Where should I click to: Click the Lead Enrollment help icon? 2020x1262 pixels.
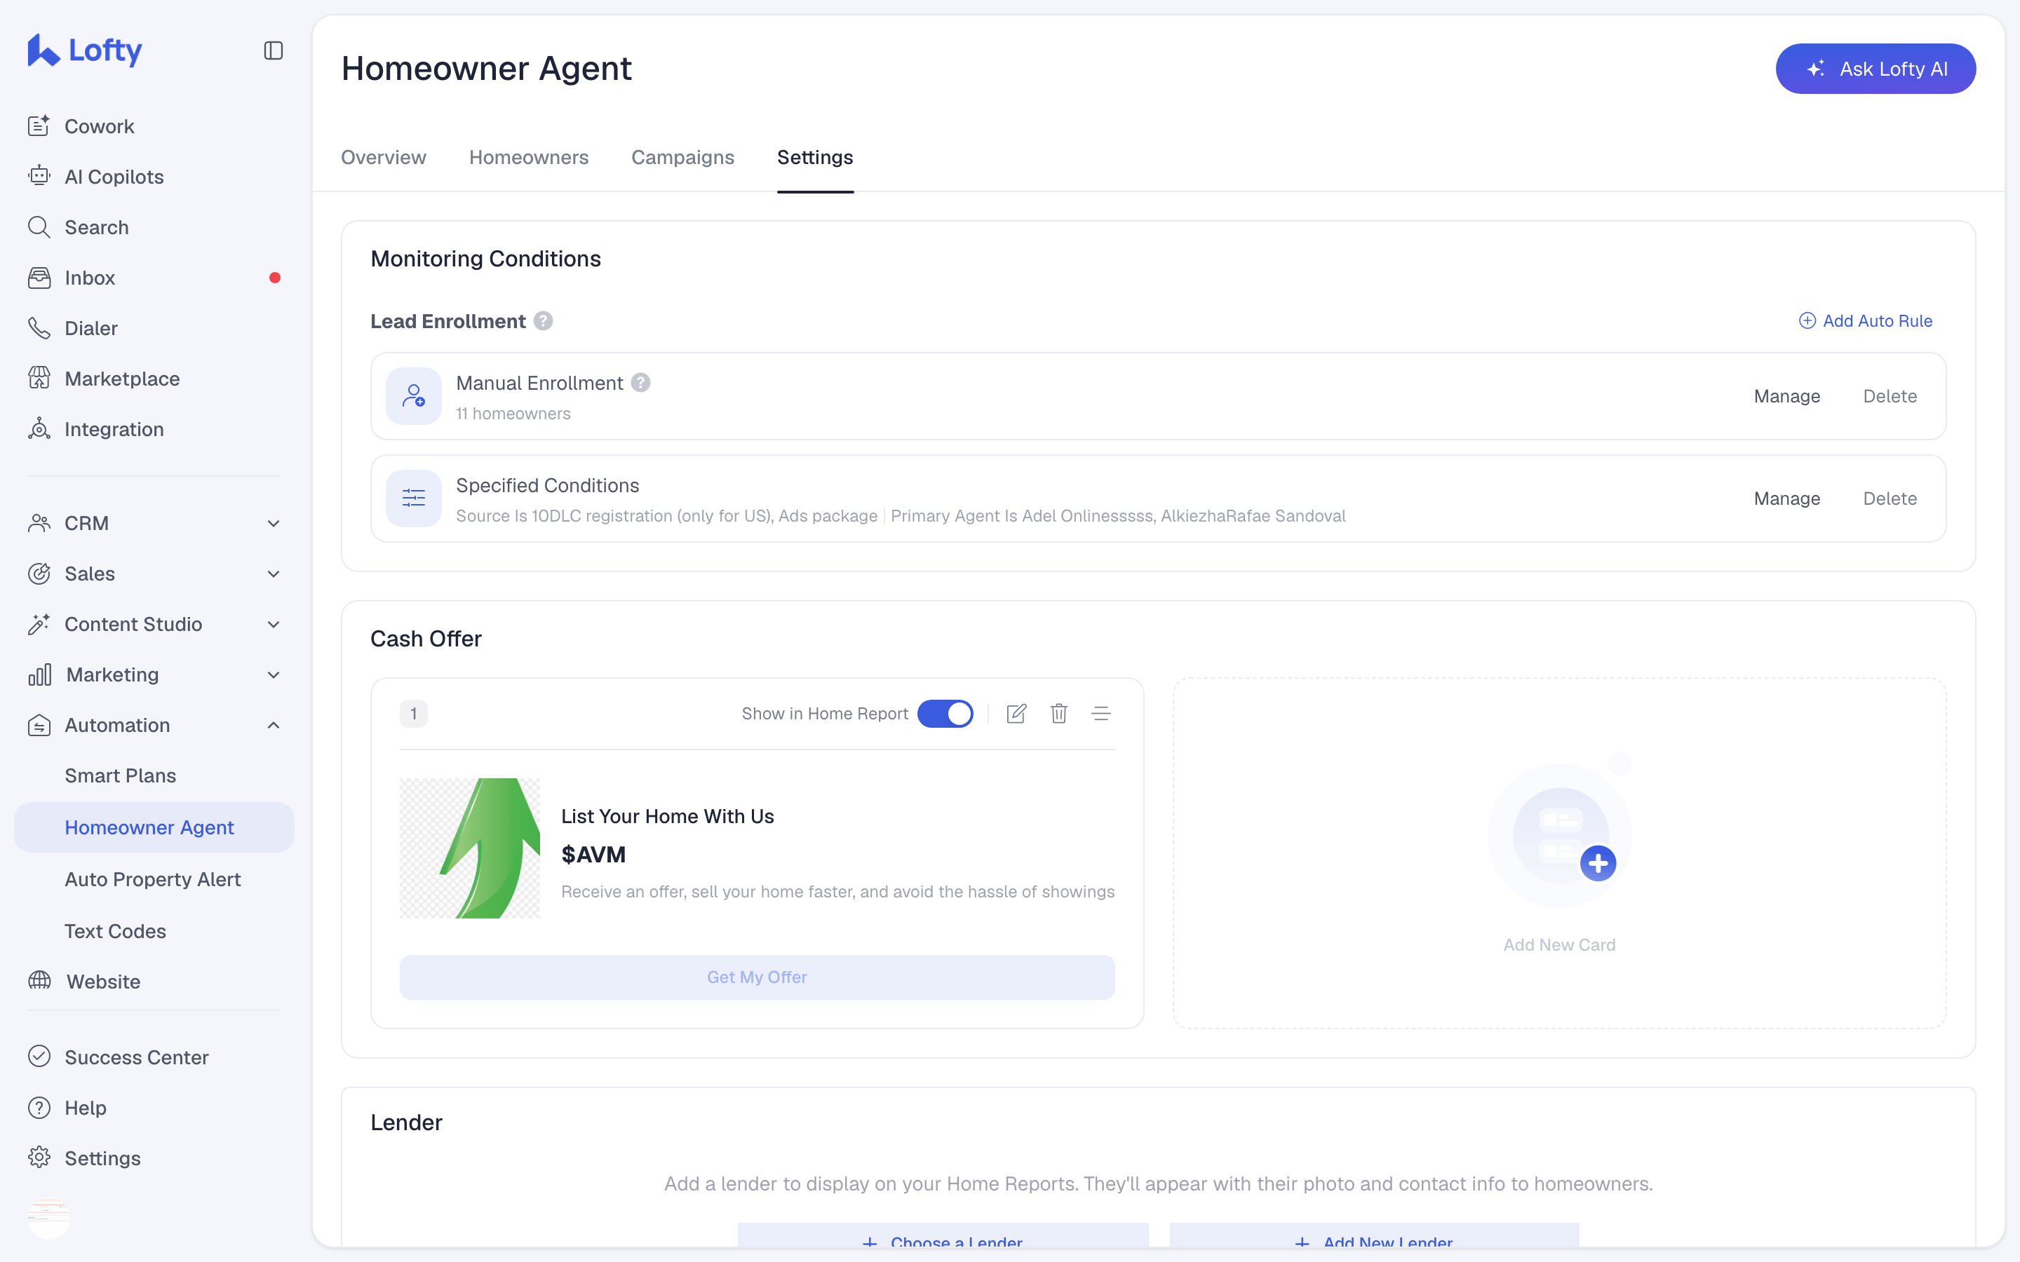544,321
